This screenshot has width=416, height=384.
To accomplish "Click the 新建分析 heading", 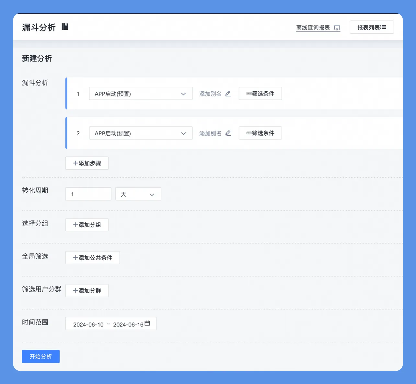I will [x=37, y=58].
